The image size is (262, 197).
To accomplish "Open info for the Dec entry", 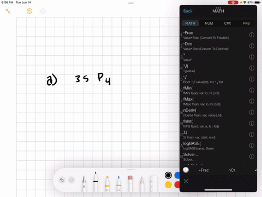I will tap(252, 46).
